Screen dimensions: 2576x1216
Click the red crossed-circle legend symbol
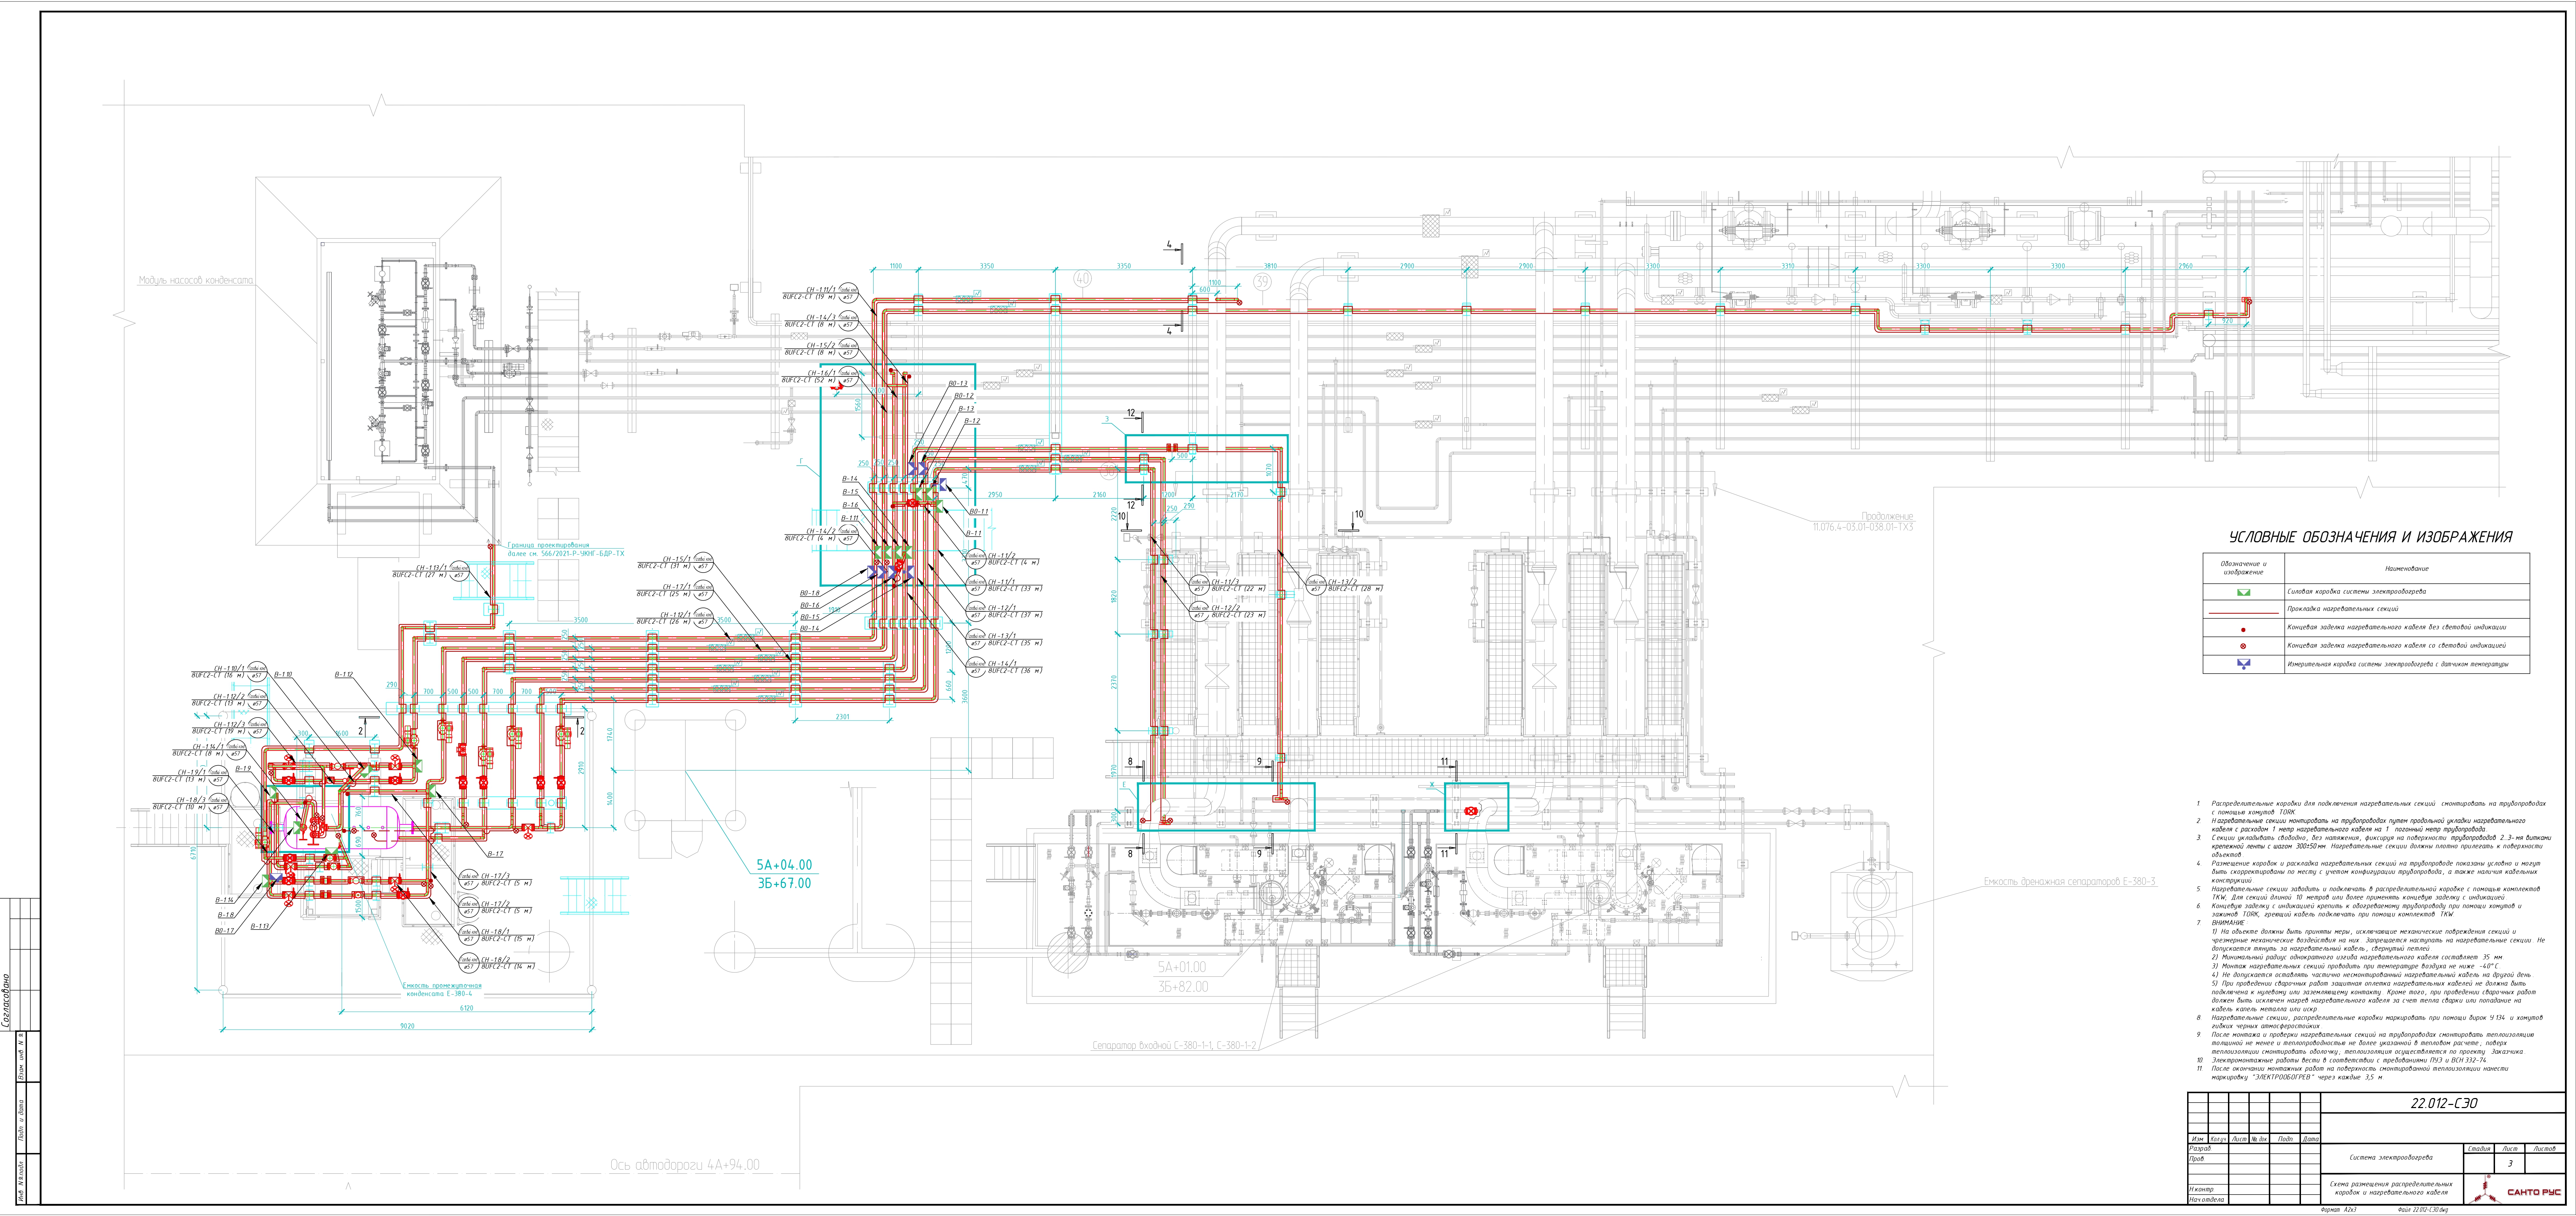[2243, 646]
